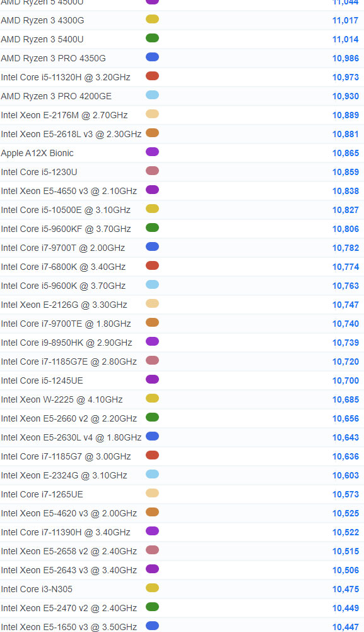Image resolution: width=364 pixels, height=632 pixels.
Task: Click the score 10,603 for Xeon E-2324G
Action: coord(346,475)
